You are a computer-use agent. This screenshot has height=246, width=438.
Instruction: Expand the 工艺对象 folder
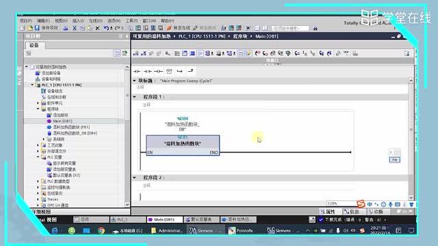(x=38, y=145)
